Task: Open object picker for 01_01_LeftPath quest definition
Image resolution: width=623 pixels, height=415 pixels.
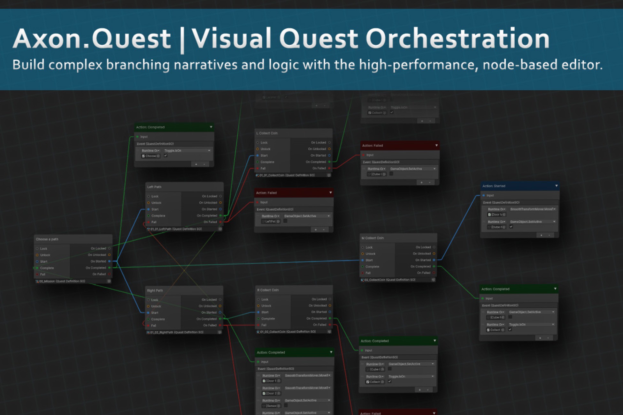Action: (x=220, y=229)
